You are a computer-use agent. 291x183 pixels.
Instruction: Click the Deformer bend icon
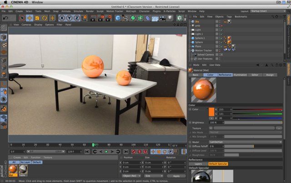coord(147,18)
